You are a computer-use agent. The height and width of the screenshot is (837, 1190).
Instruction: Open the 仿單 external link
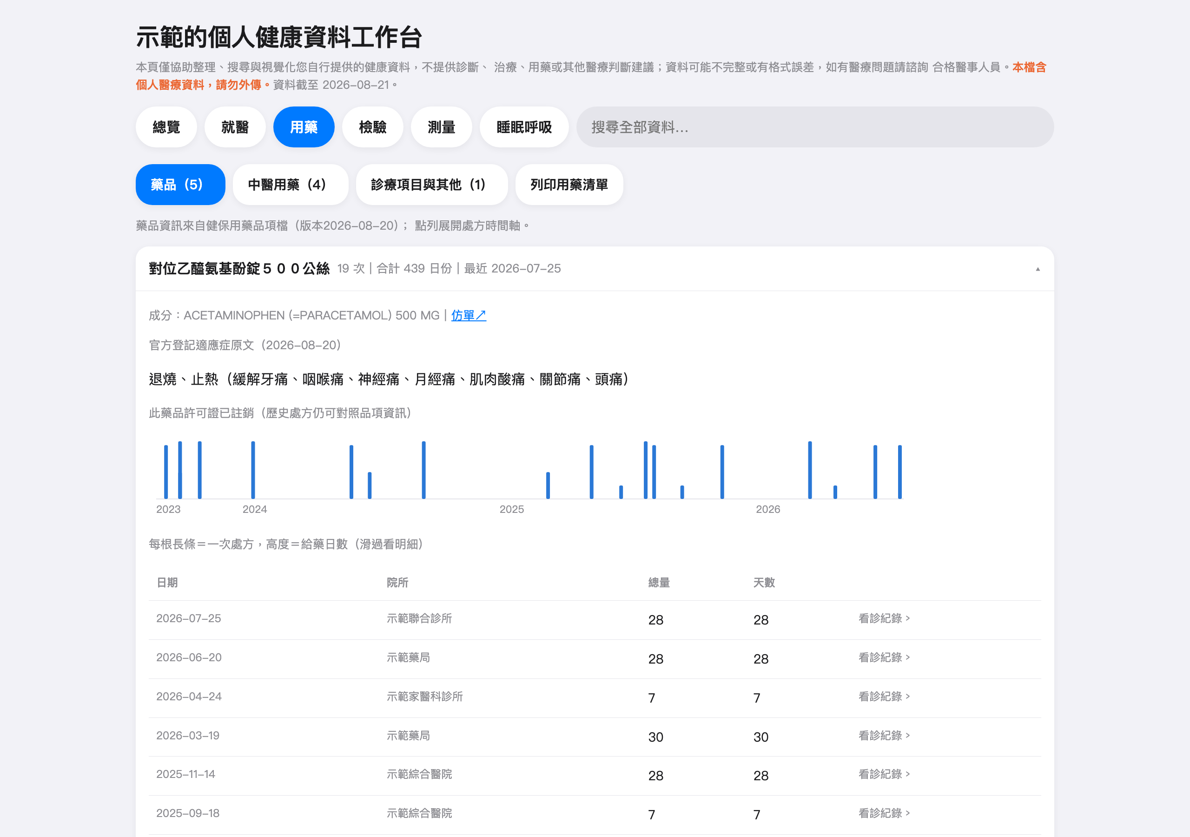click(x=469, y=315)
